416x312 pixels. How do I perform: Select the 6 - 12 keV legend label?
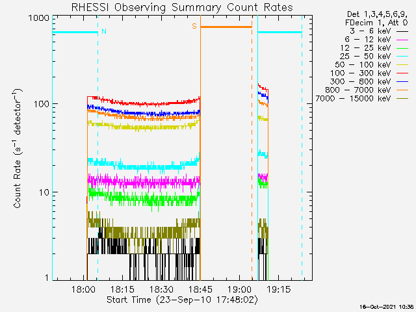368,40
